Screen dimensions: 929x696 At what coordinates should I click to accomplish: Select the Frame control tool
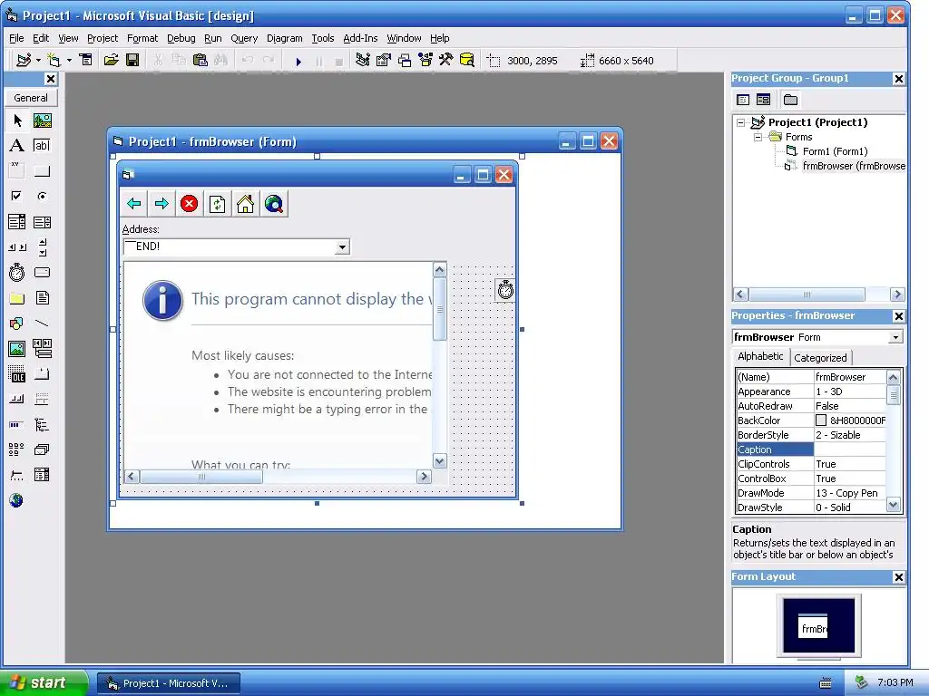point(17,171)
